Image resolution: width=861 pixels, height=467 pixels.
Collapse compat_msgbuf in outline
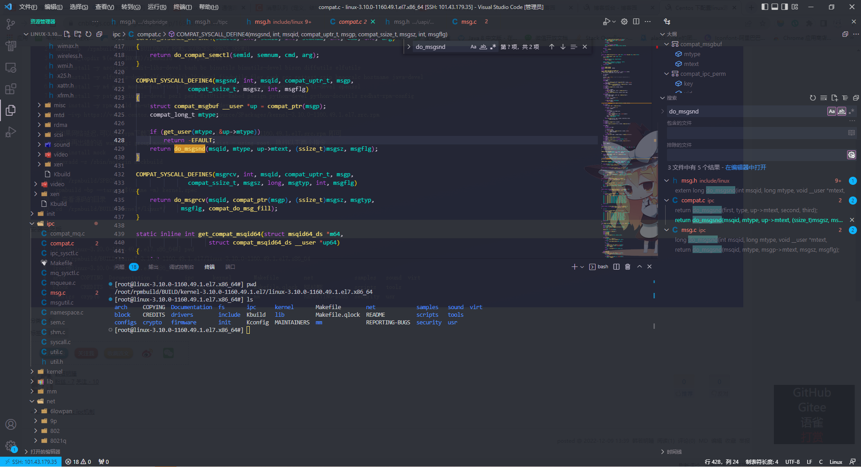(x=667, y=44)
